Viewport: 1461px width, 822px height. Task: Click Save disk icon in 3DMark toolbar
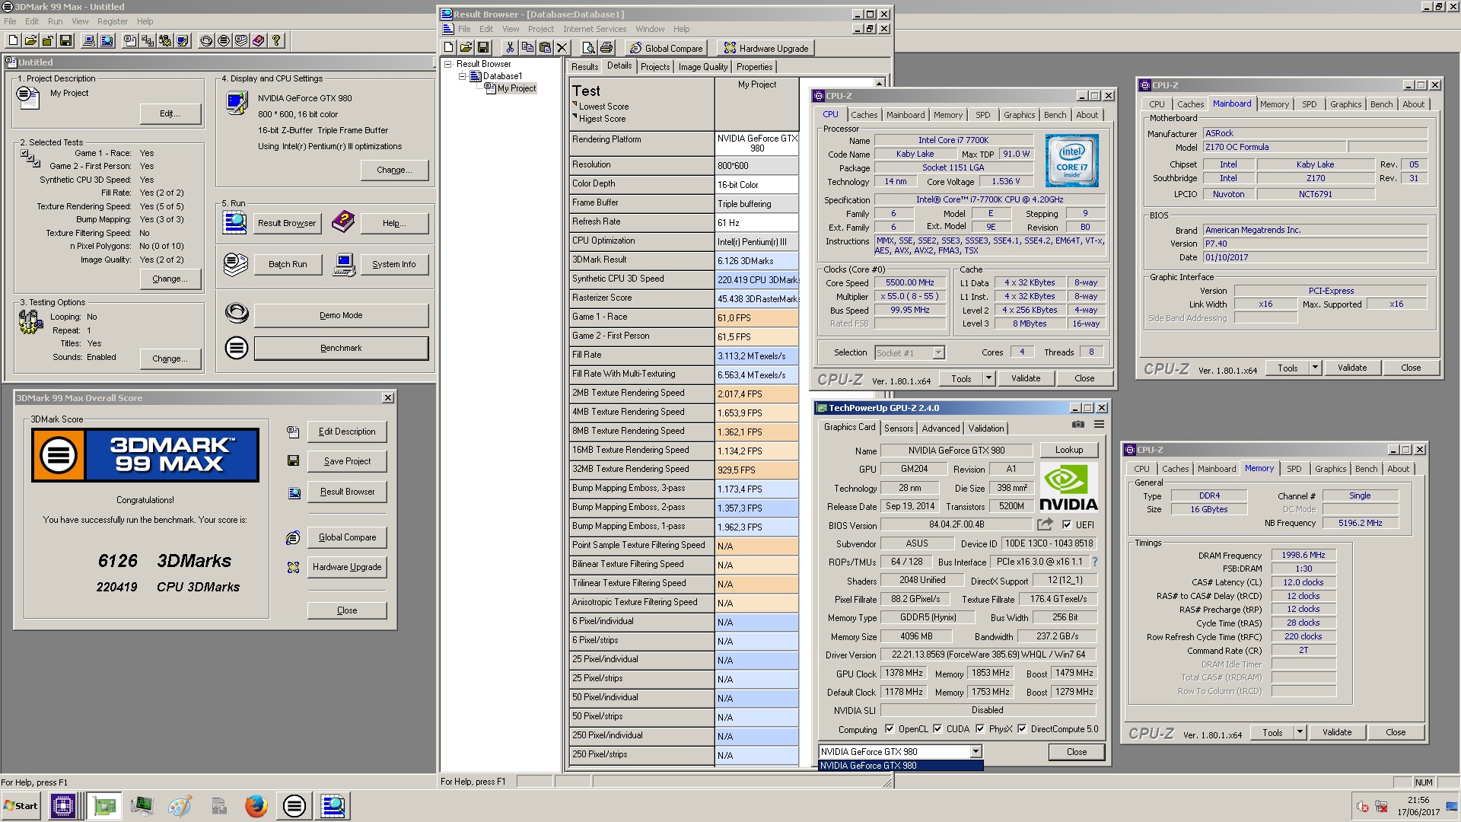click(x=66, y=40)
